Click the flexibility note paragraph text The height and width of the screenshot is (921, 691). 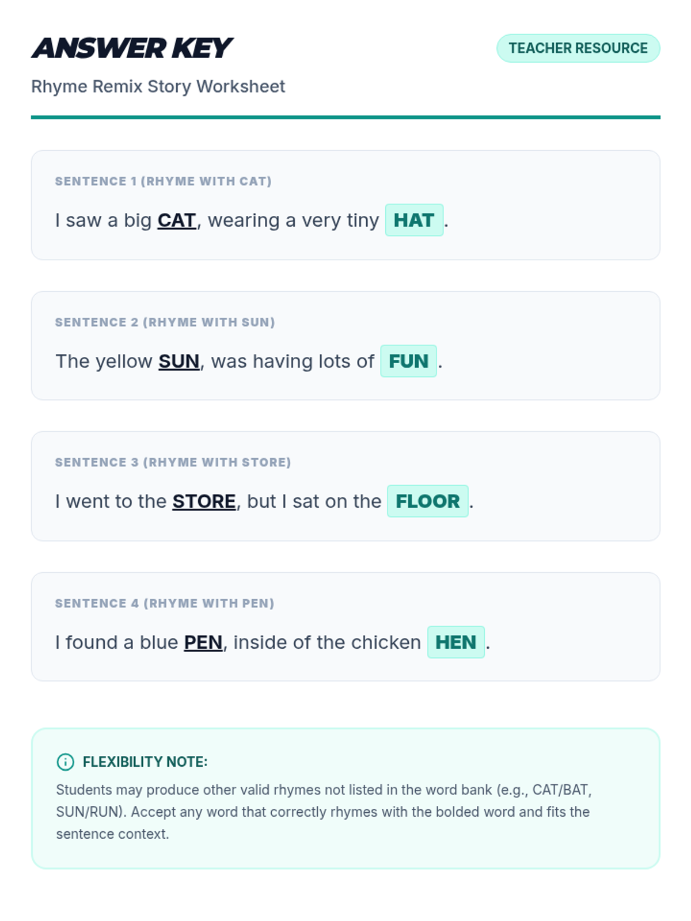pyautogui.click(x=322, y=812)
